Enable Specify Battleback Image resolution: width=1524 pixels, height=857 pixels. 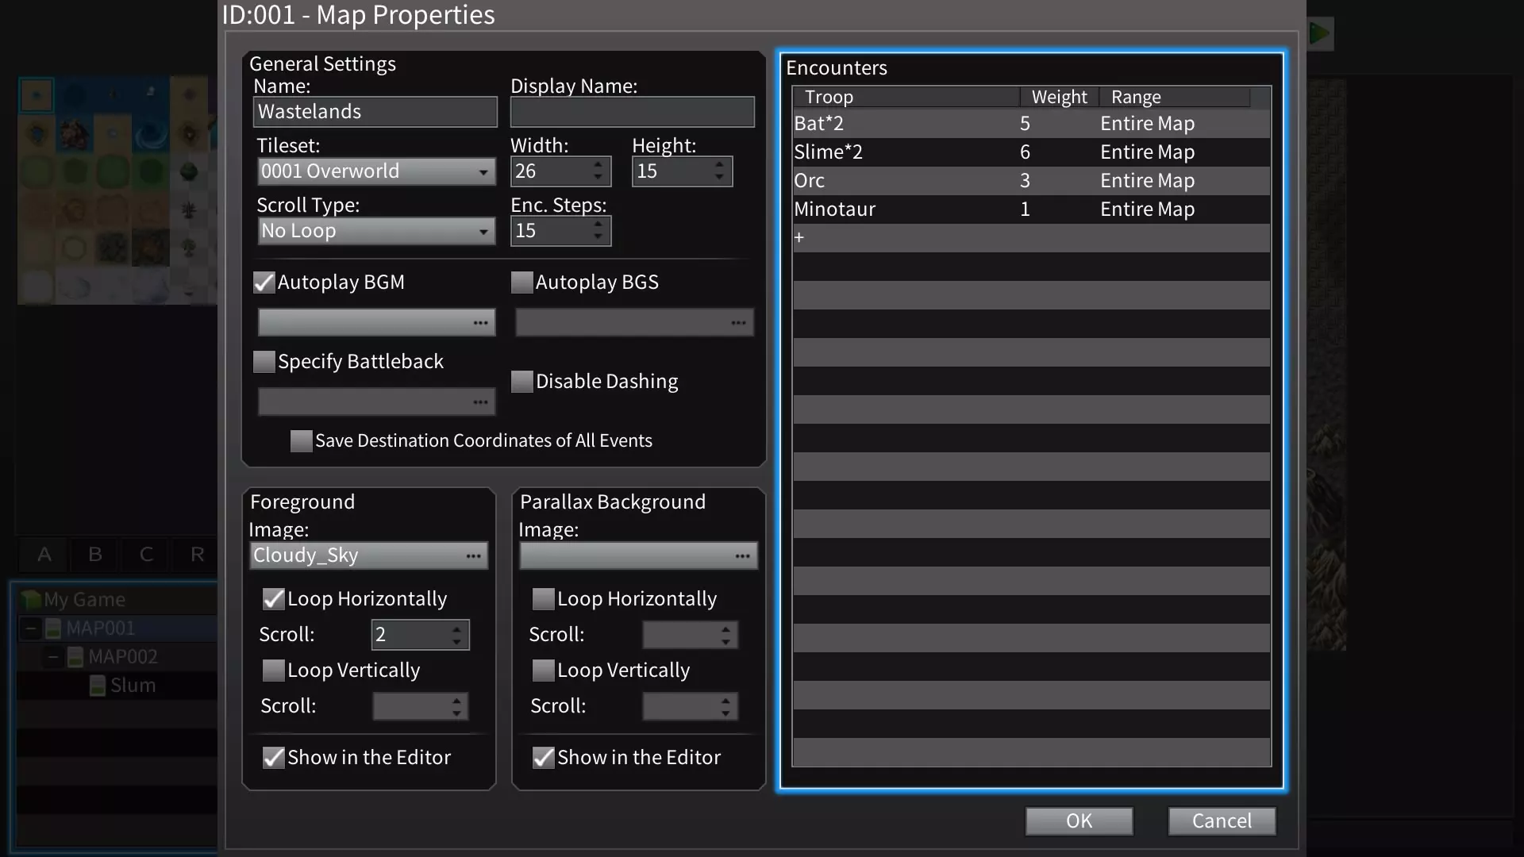pos(263,361)
